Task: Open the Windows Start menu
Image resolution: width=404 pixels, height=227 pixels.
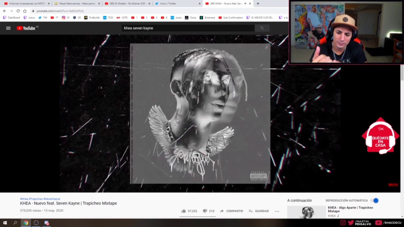Action: point(5,223)
